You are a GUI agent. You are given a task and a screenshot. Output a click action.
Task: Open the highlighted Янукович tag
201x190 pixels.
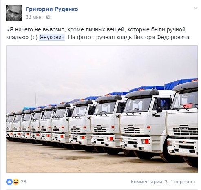point(52,37)
